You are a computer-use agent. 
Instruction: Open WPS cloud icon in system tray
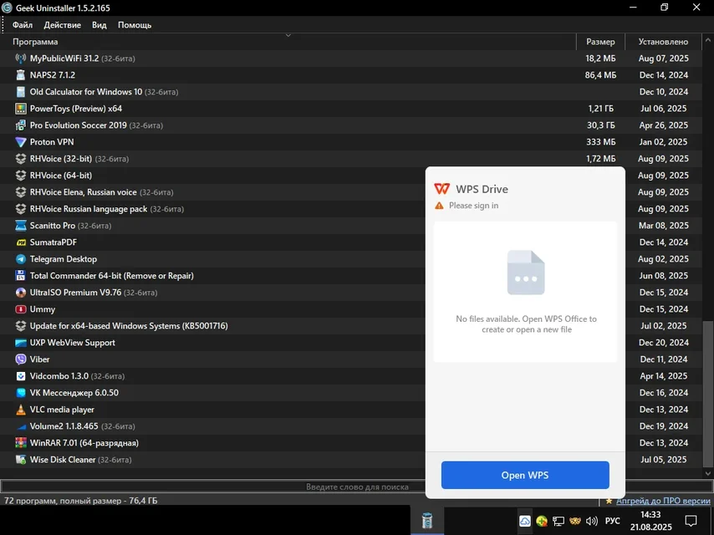point(525,521)
